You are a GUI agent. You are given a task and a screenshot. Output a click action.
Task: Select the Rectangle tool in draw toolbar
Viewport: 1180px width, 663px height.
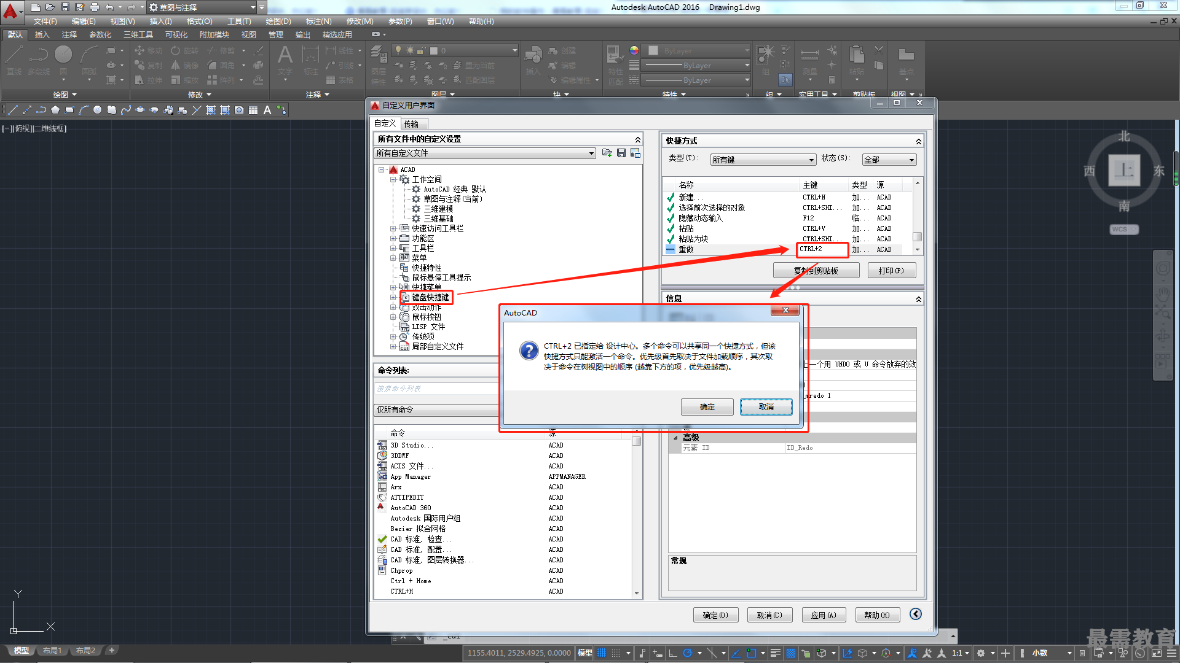click(69, 110)
